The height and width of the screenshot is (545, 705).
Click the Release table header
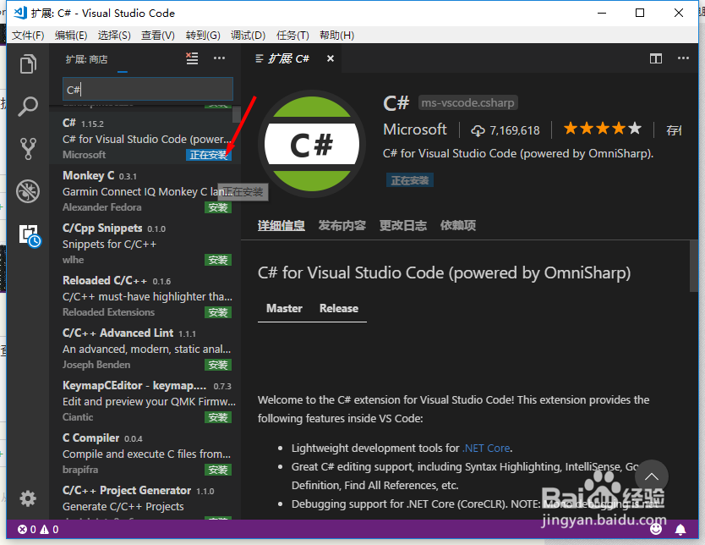[339, 308]
